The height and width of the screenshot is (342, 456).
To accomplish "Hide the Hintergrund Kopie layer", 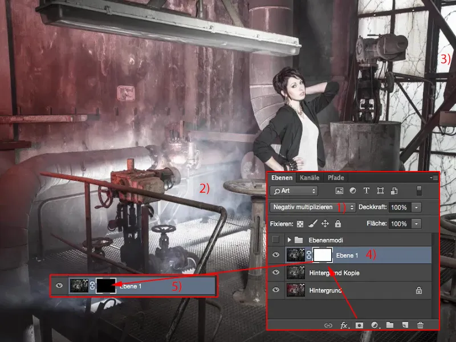I will tap(276, 272).
